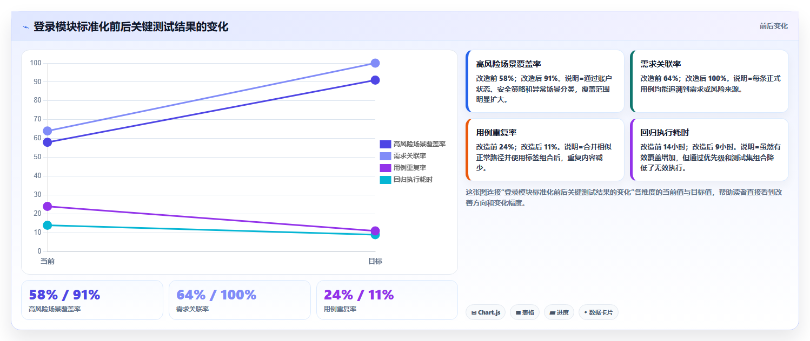Open the 回归执行耗时 detail card title
The height and width of the screenshot is (341, 810).
[665, 133]
